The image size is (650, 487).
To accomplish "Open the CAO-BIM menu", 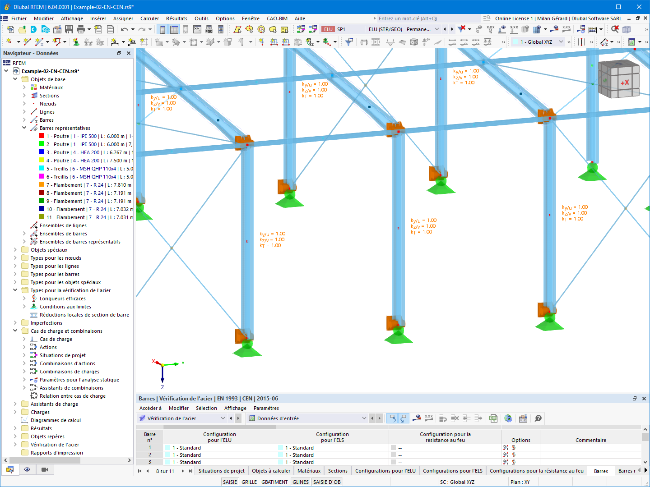I will click(x=277, y=18).
